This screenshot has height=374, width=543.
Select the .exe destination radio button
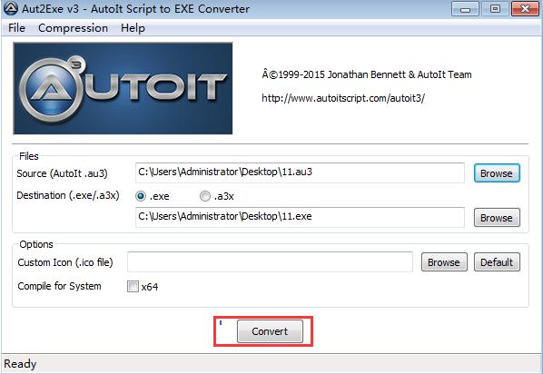click(x=141, y=196)
